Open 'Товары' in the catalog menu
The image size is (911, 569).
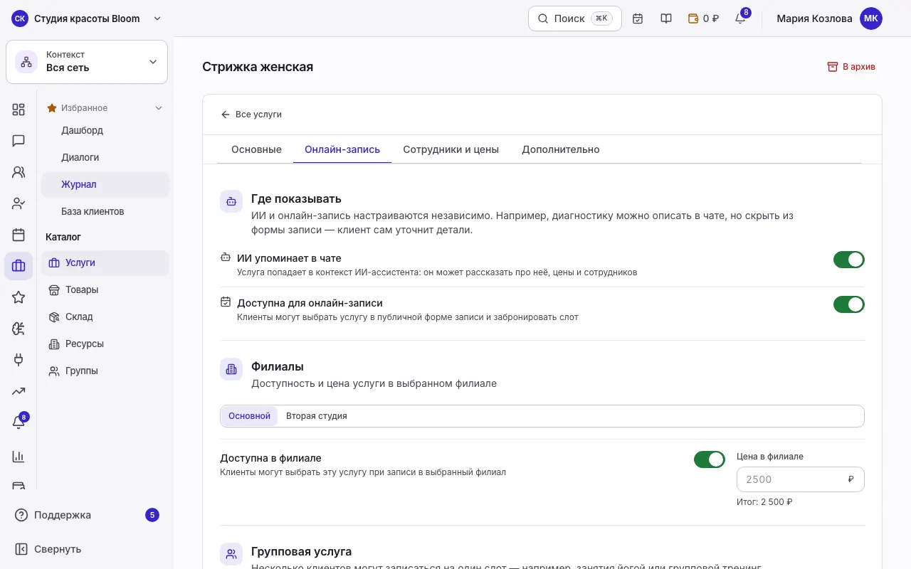pyautogui.click(x=105, y=289)
